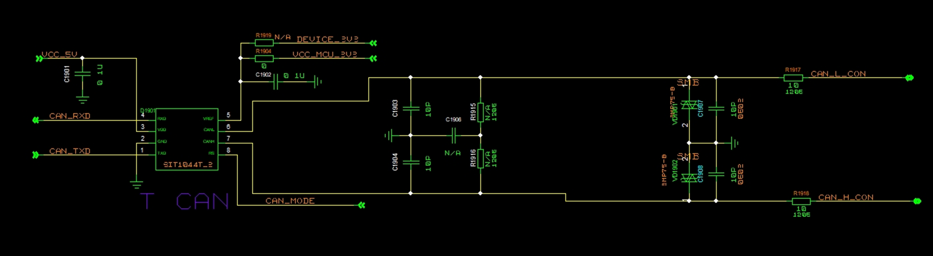This screenshot has width=933, height=256.
Task: Select the SIT1044T_3 transceiver chip symbol
Action: pyautogui.click(x=187, y=139)
